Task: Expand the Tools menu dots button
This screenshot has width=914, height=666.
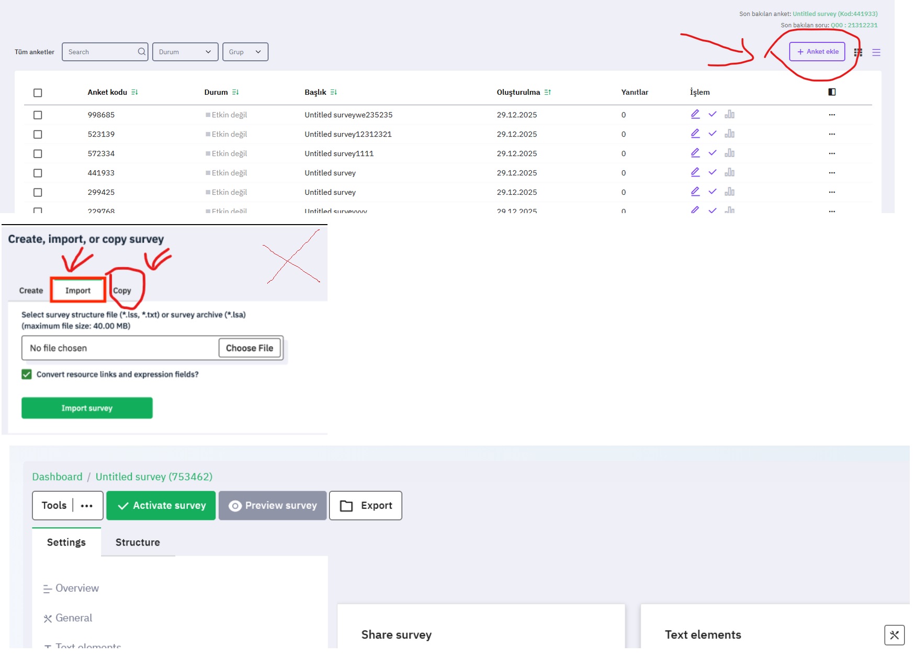Action: (87, 506)
